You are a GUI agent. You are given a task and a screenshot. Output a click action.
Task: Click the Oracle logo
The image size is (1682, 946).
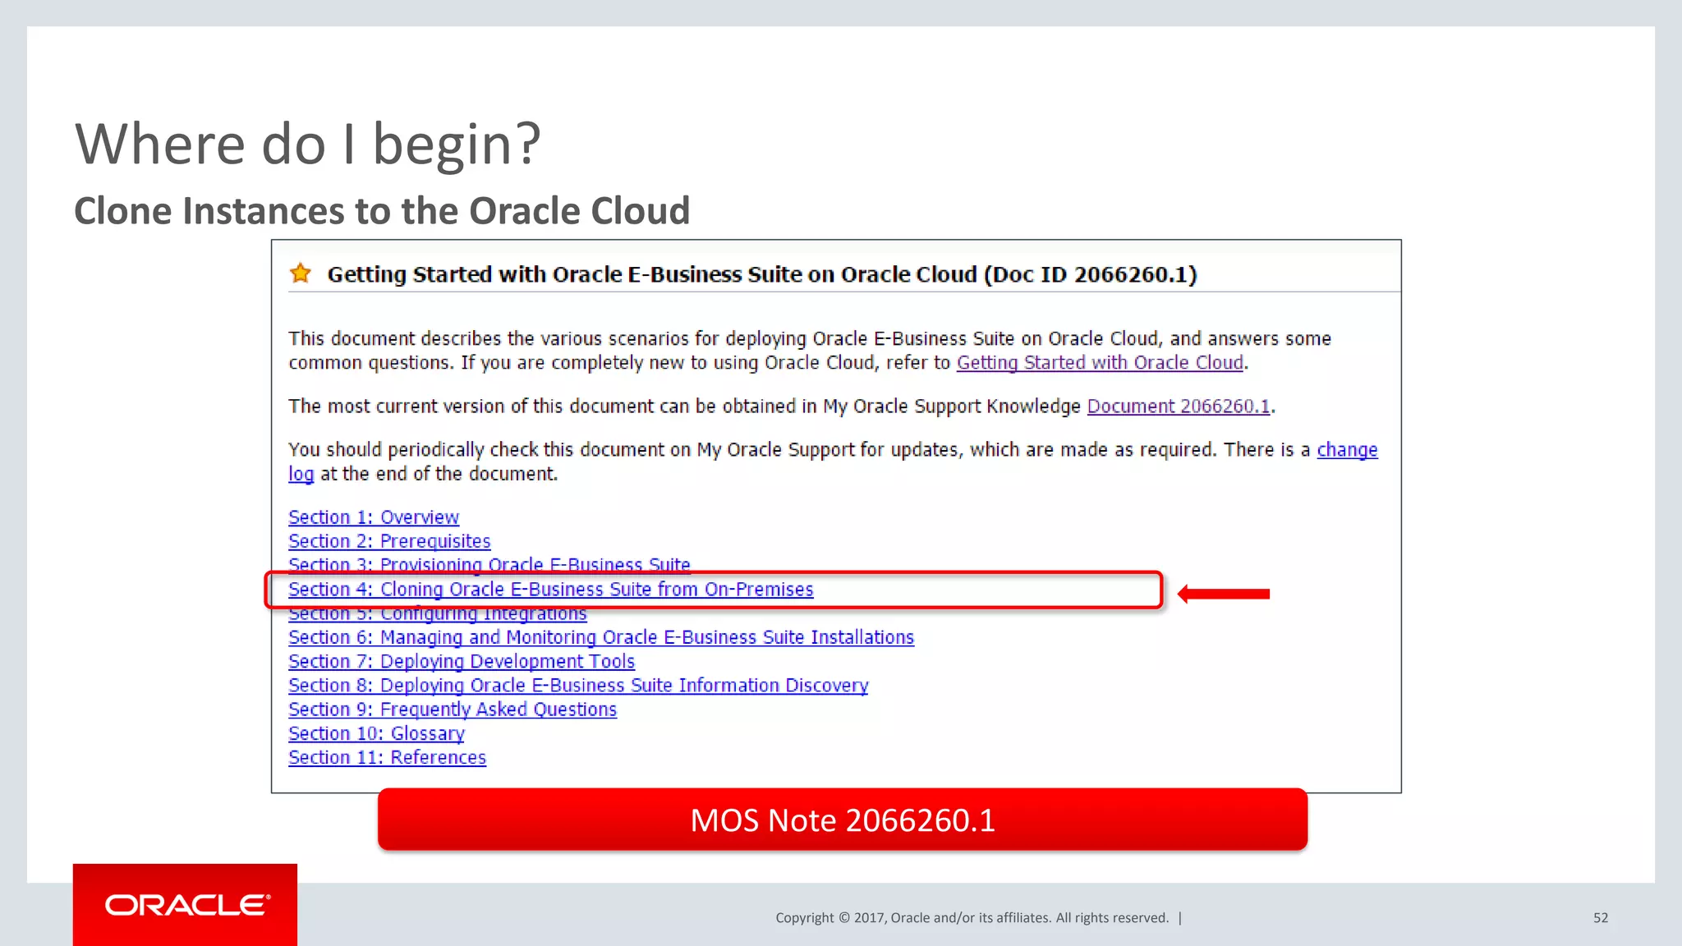tap(186, 905)
